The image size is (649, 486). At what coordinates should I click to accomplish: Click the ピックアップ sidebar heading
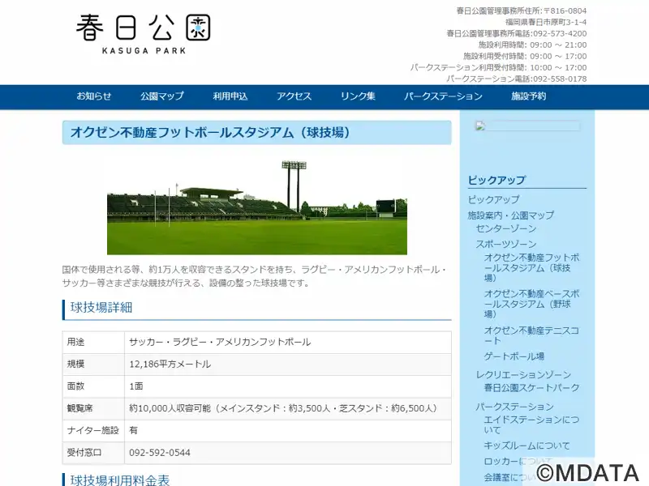pos(496,180)
